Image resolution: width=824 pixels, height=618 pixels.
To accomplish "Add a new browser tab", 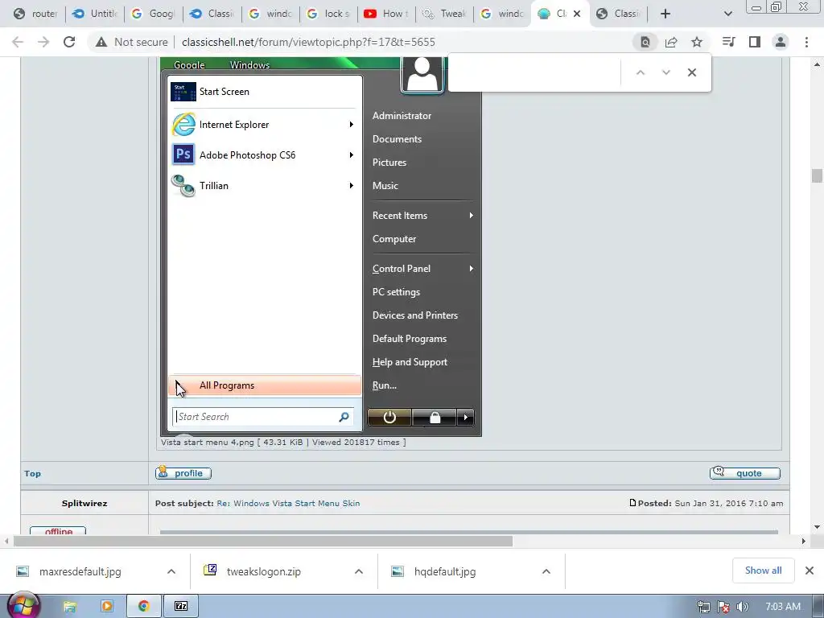I will coord(665,14).
